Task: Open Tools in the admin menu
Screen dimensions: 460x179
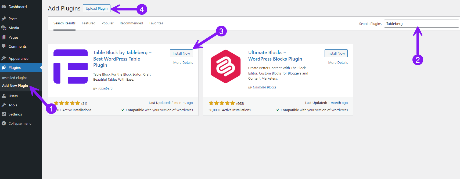Action: [21, 105]
